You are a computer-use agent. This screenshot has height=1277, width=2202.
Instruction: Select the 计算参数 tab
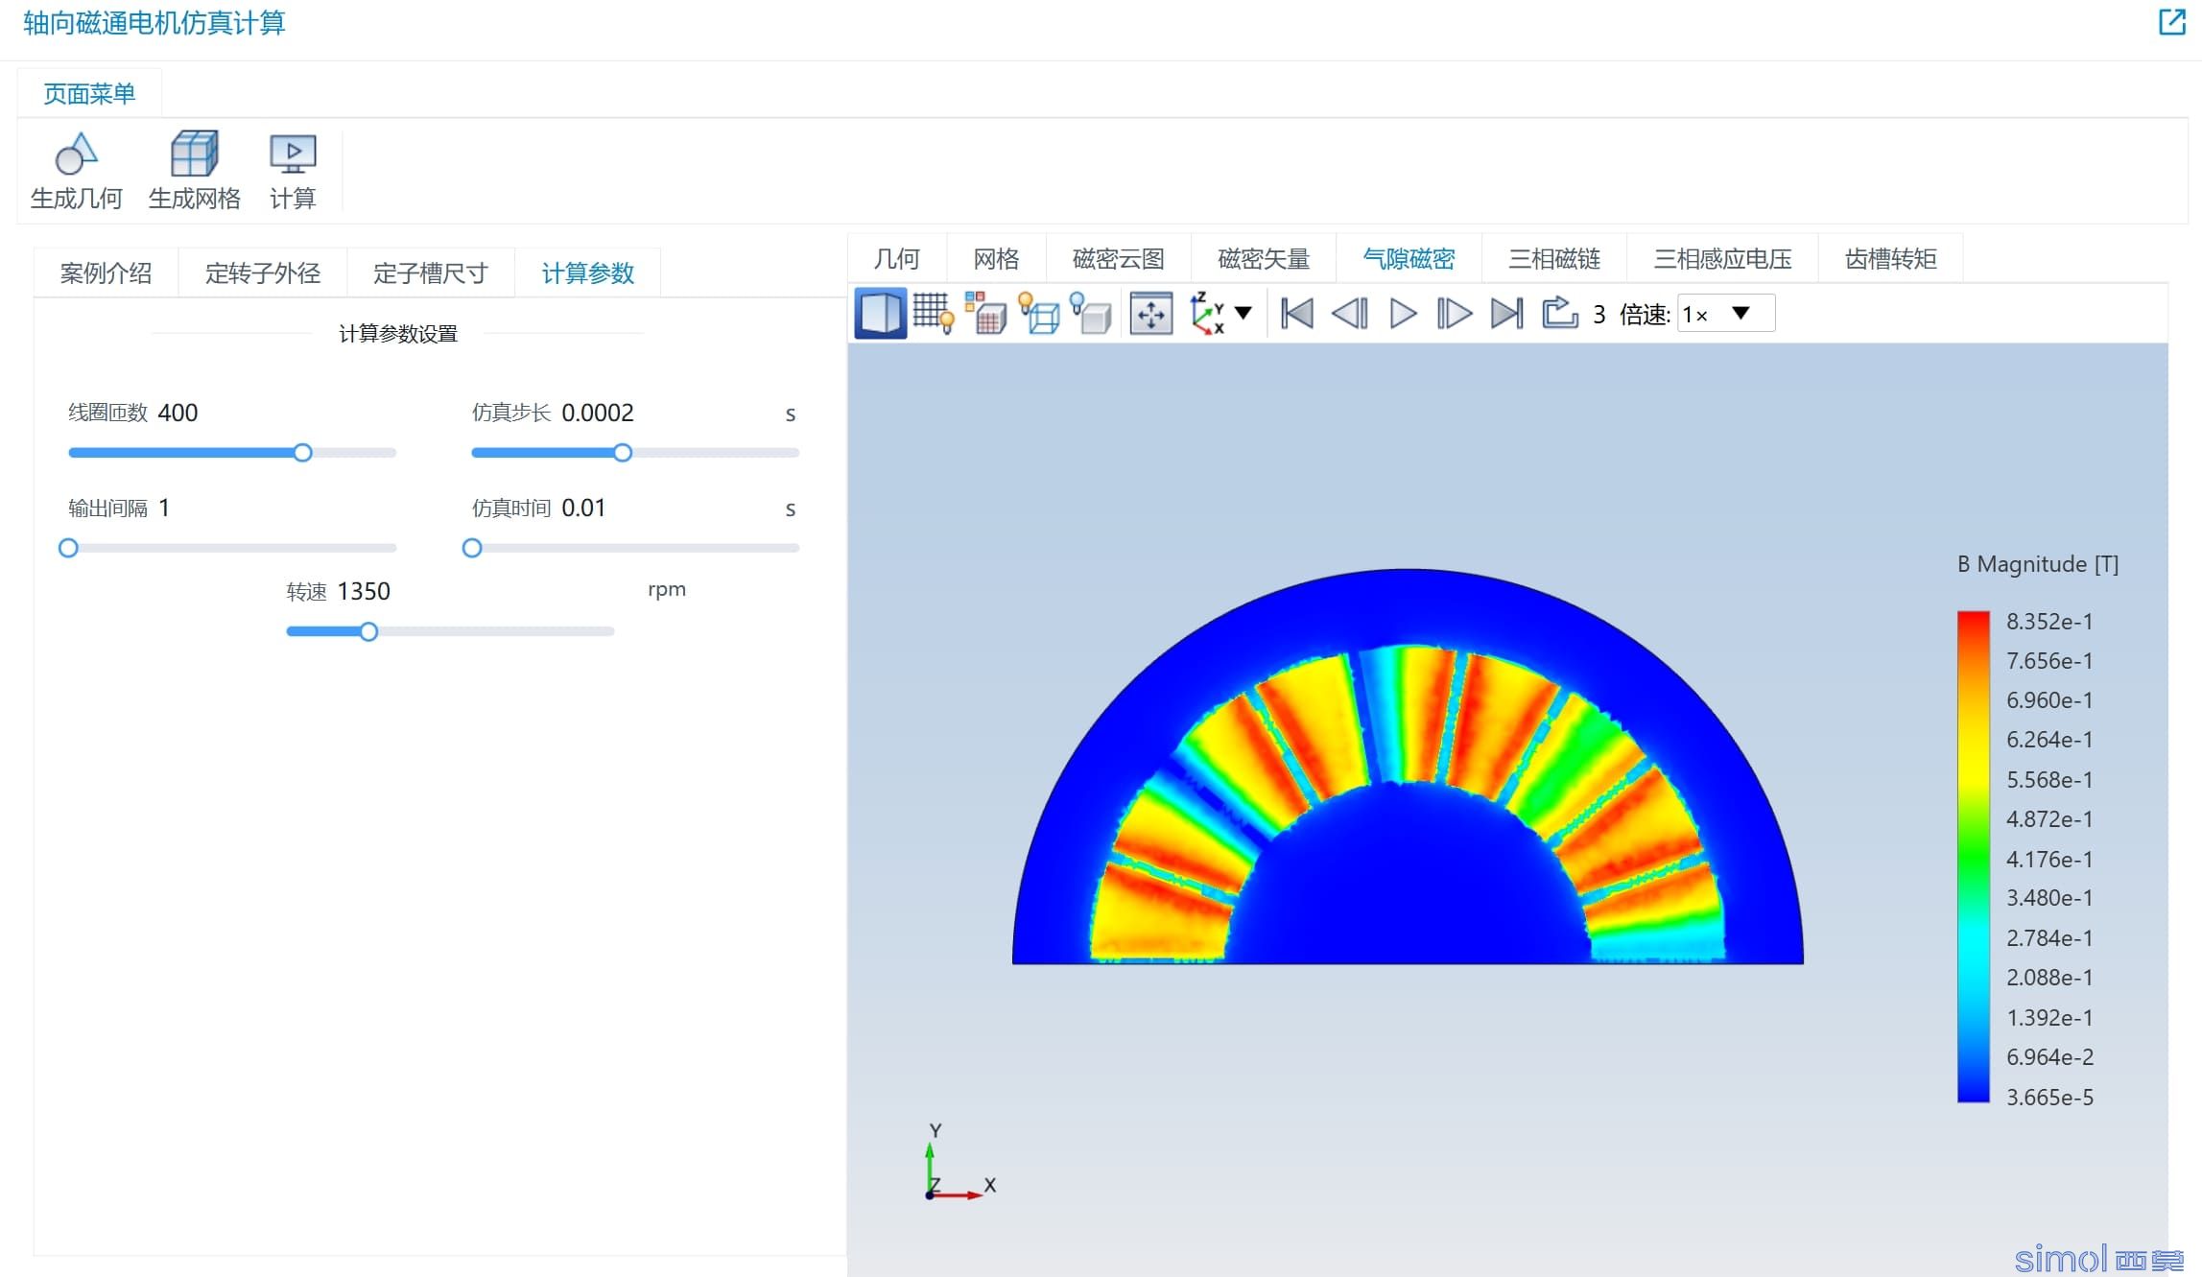tap(587, 273)
